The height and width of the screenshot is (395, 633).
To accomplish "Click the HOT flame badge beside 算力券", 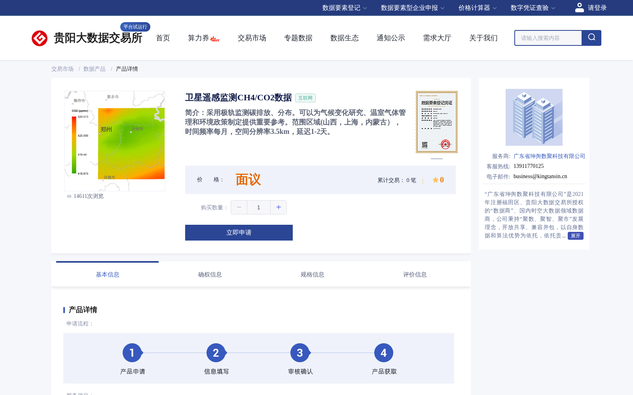I will tap(215, 39).
